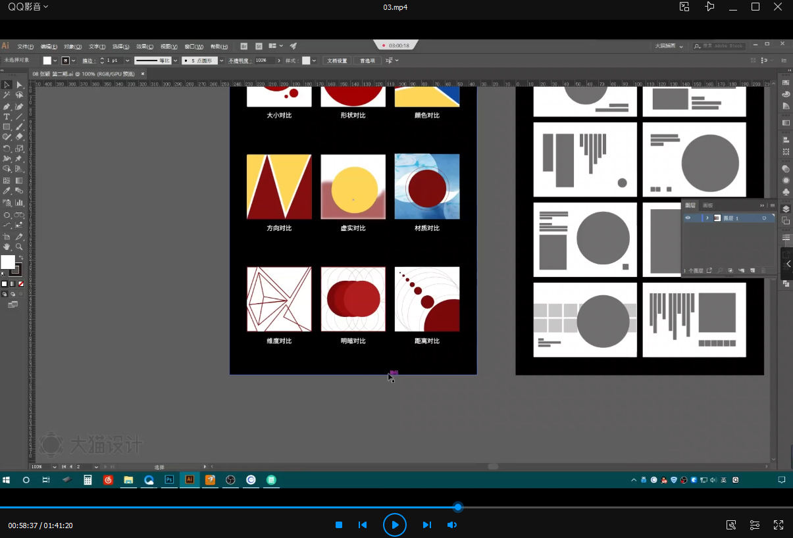Open the 文件(F) menu
The width and height of the screenshot is (793, 538).
click(25, 47)
